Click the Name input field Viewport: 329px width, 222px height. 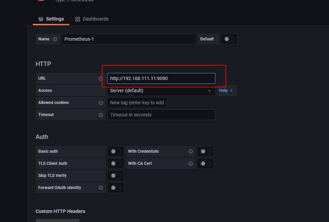click(x=129, y=39)
